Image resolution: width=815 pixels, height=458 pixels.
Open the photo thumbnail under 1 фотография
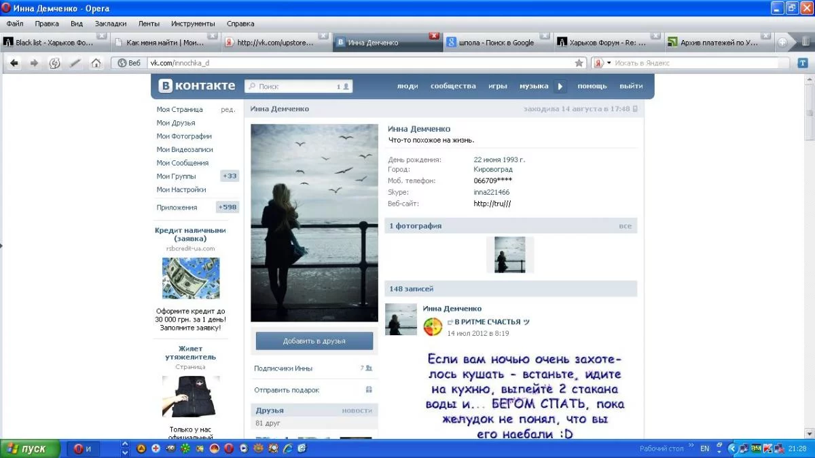point(509,254)
